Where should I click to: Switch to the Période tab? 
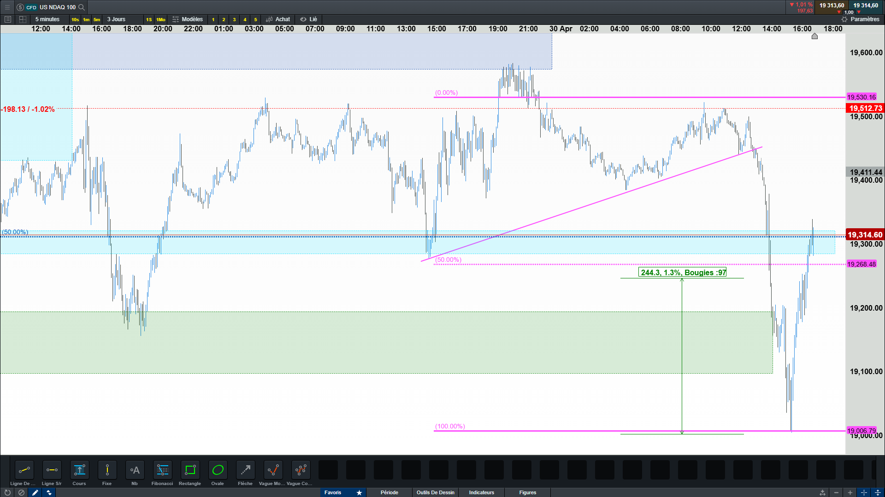coord(389,492)
